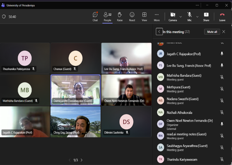Toggle microphone of Lee Bu Sung in list
The height and width of the screenshot is (165, 232).
click(222, 65)
